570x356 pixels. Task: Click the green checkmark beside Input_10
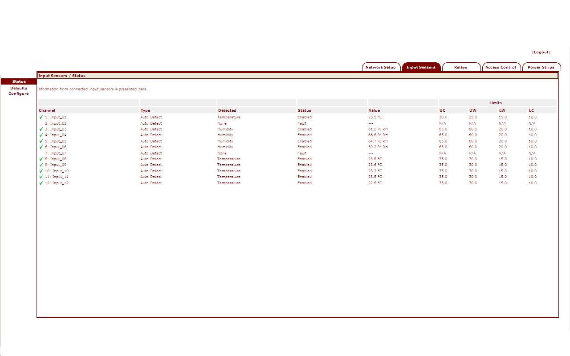[x=41, y=171]
